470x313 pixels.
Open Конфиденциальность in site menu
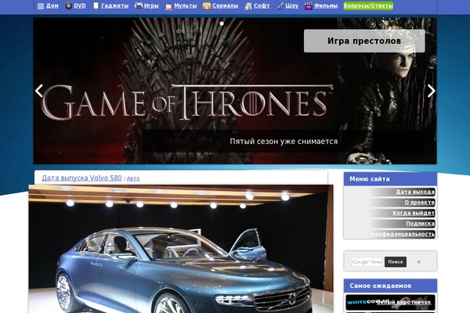point(403,234)
